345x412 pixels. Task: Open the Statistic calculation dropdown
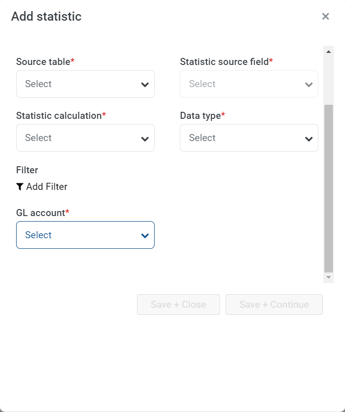(86, 138)
